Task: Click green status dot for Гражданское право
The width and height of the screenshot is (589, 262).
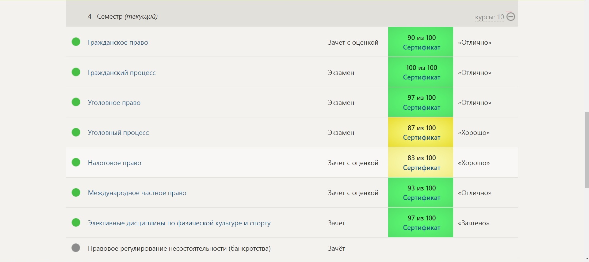Action: [76, 42]
